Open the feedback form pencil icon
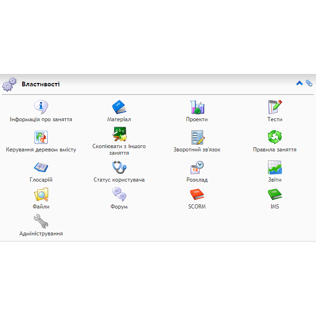Image resolution: width=317 pixels, height=317 pixels. (x=197, y=137)
